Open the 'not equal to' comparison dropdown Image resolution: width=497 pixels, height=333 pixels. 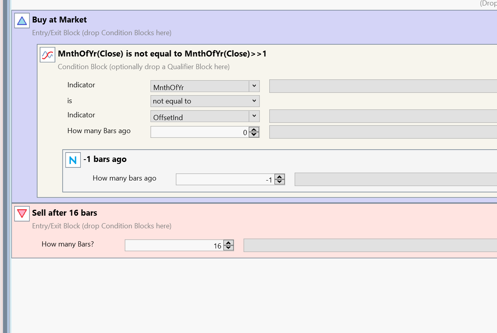[x=254, y=101]
